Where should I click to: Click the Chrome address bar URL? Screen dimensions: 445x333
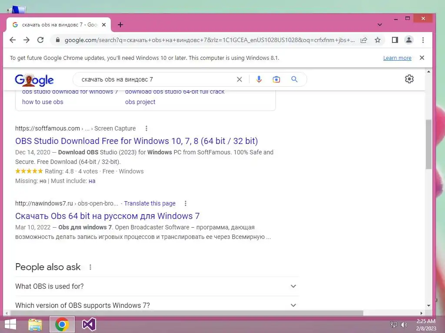[x=209, y=40]
